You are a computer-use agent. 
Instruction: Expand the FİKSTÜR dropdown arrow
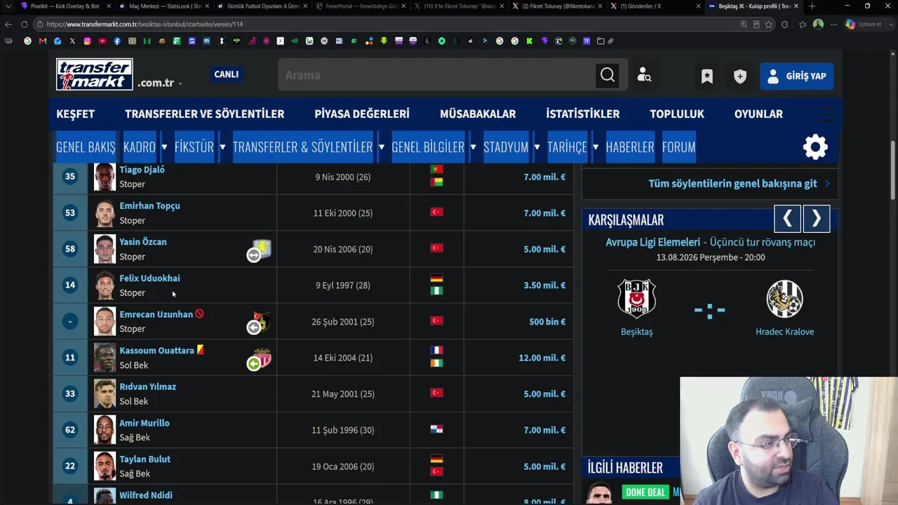(x=222, y=147)
